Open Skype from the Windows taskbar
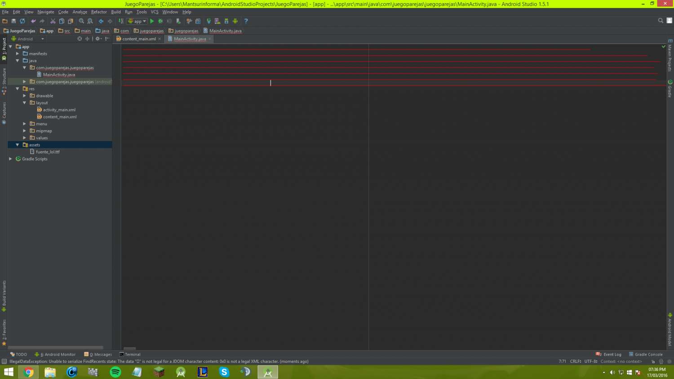This screenshot has width=674, height=379. pos(224,372)
